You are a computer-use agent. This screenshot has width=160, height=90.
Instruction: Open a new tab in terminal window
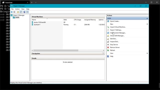(x=32, y=2)
